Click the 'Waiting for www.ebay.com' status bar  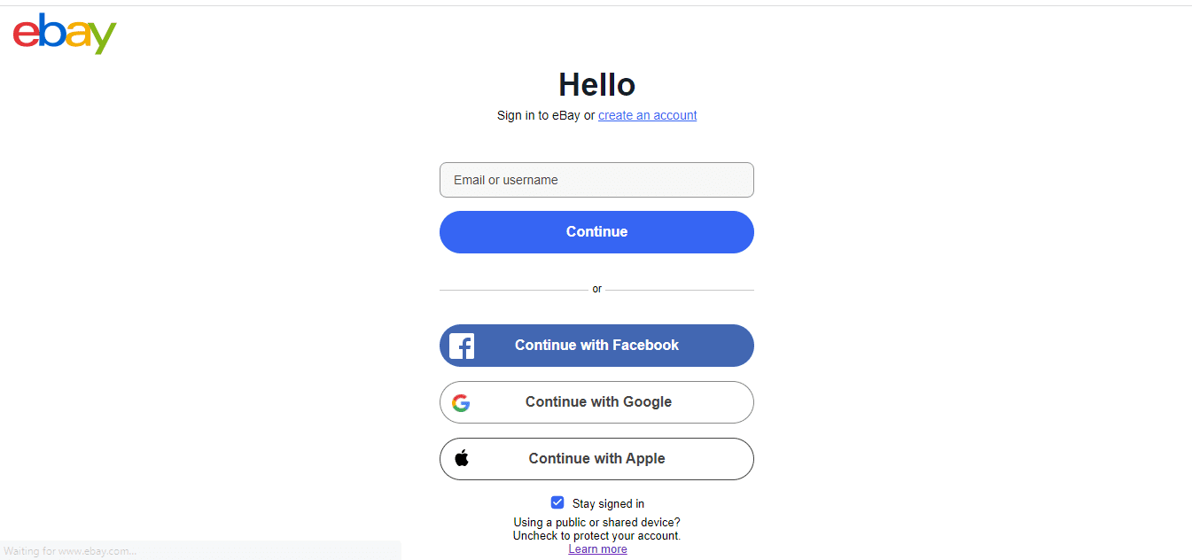click(x=200, y=551)
